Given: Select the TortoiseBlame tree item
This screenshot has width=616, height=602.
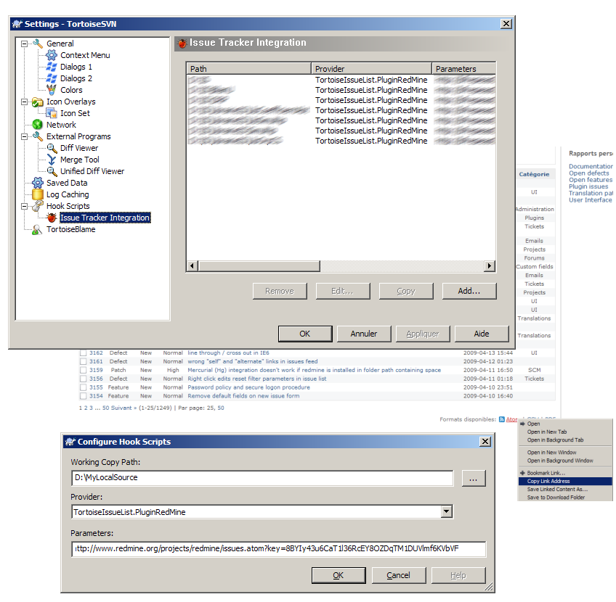Looking at the screenshot, I should click(71, 229).
